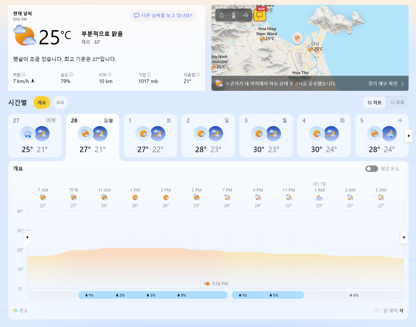Select the AQI tab

tap(60, 103)
